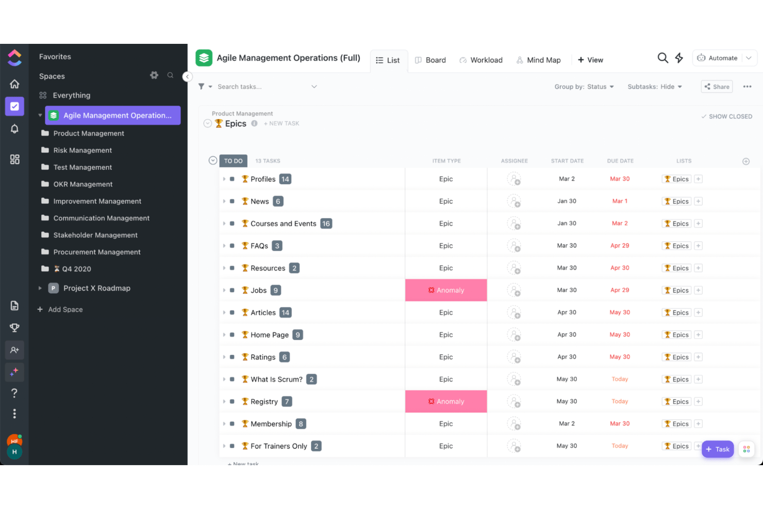Expand the Project X Roadmap space
Viewport: 763px width, 509px height.
(x=40, y=288)
